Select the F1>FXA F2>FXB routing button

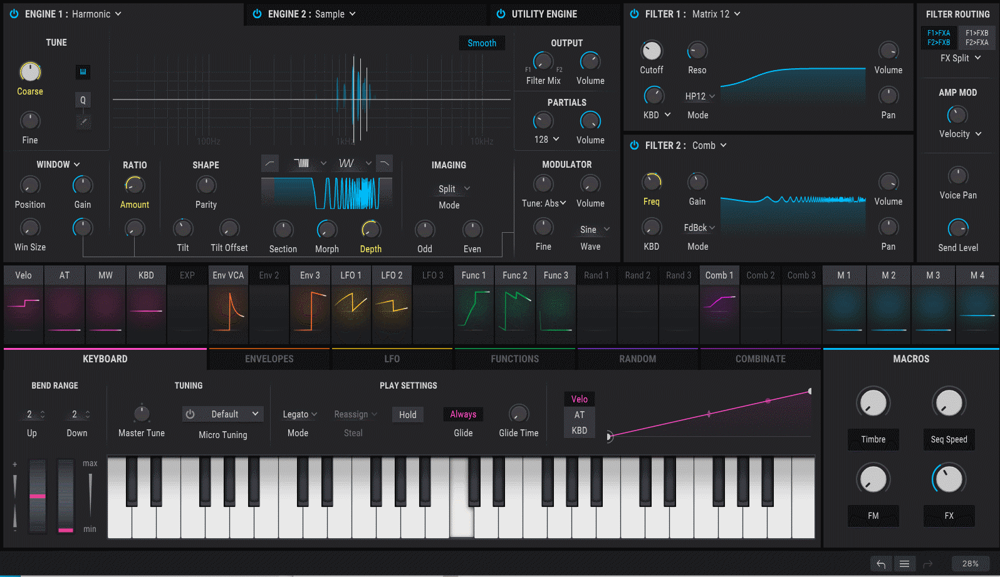(x=939, y=38)
